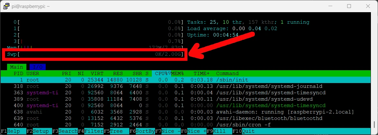
Task: Click the CPU 1 usage meter
Action: point(99,29)
